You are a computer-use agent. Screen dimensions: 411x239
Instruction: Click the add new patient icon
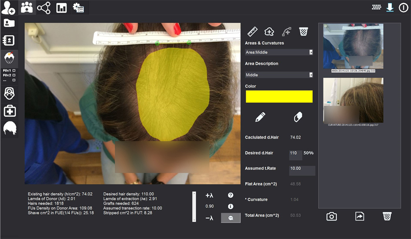(8, 7)
